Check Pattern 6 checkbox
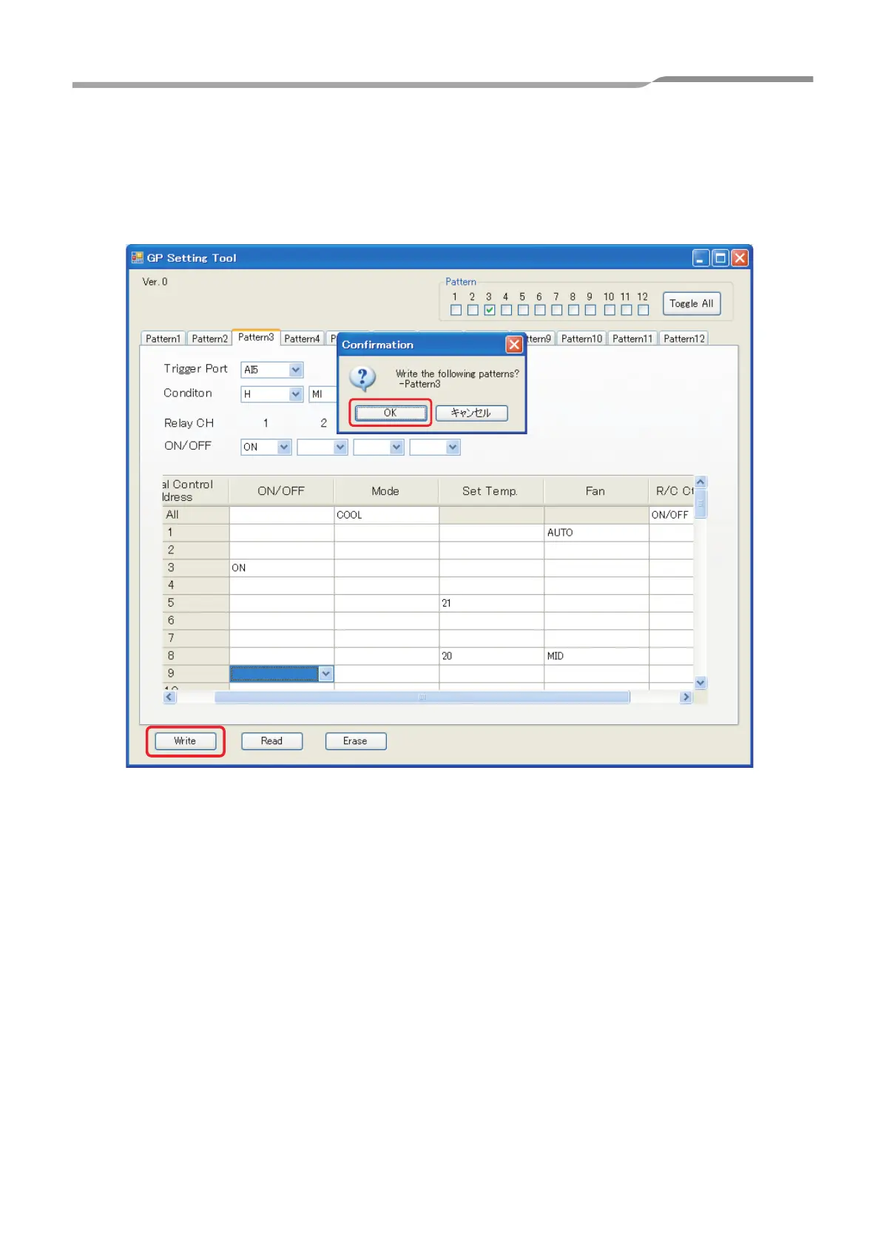The width and height of the screenshot is (881, 1245). click(x=540, y=310)
